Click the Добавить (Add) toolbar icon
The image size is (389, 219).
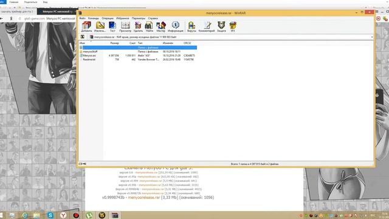coord(86,27)
